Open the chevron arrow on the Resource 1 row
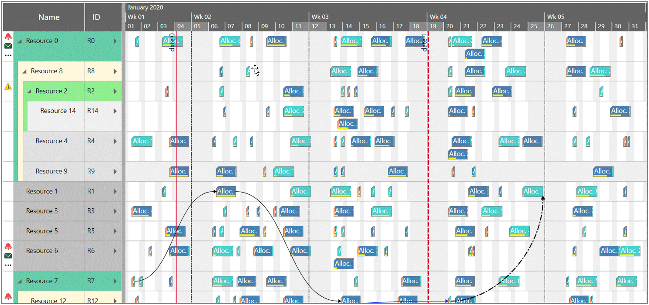The image size is (649, 305). pos(116,191)
